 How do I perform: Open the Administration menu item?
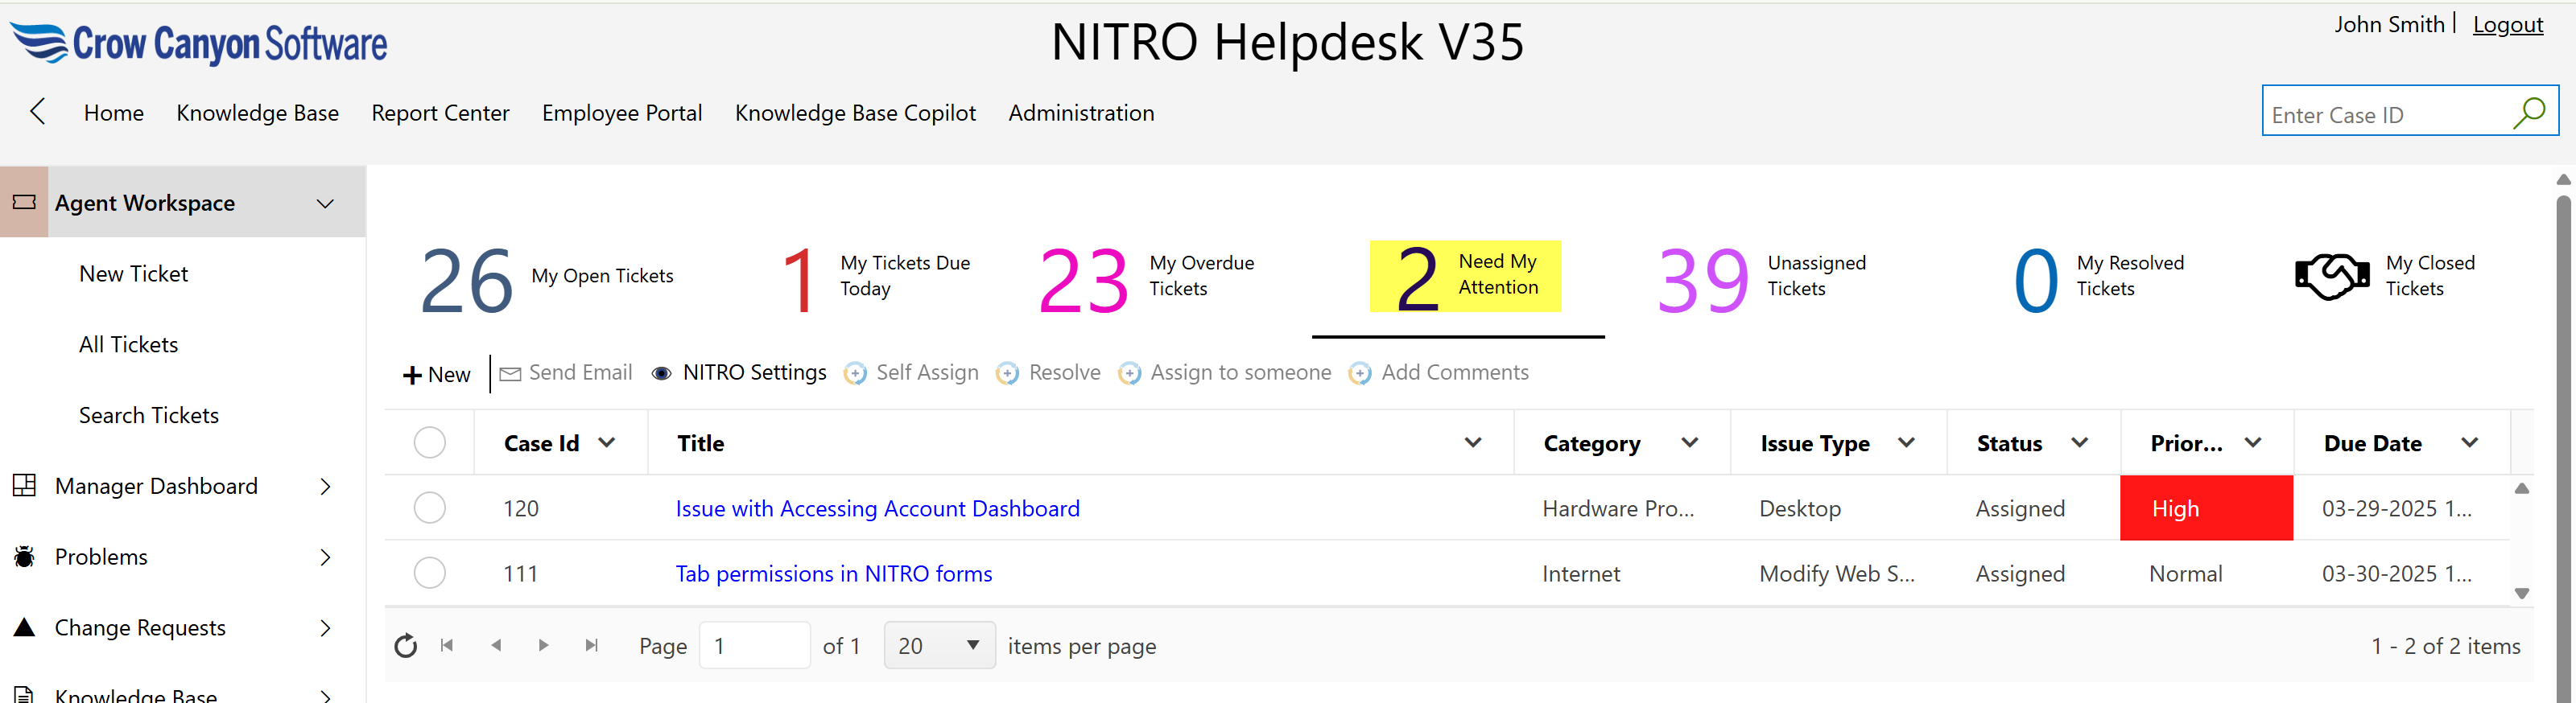(1080, 113)
